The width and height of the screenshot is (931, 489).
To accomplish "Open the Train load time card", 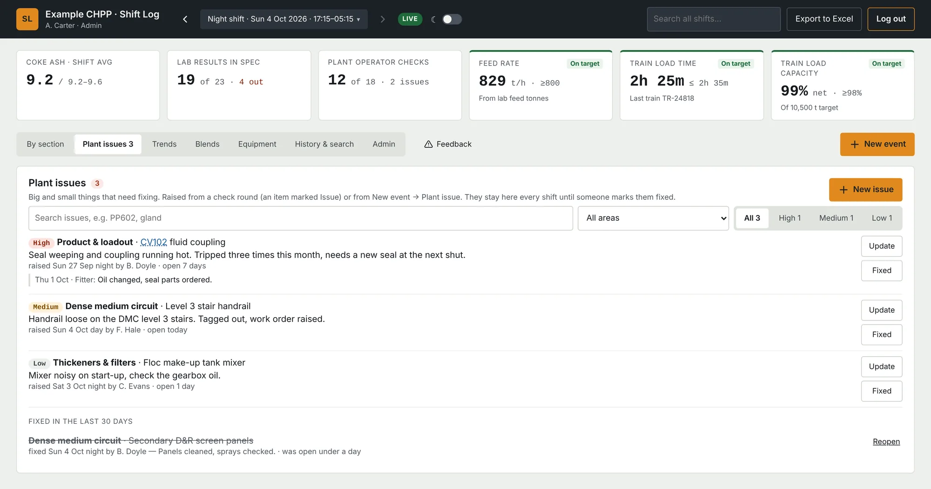I will tap(692, 85).
